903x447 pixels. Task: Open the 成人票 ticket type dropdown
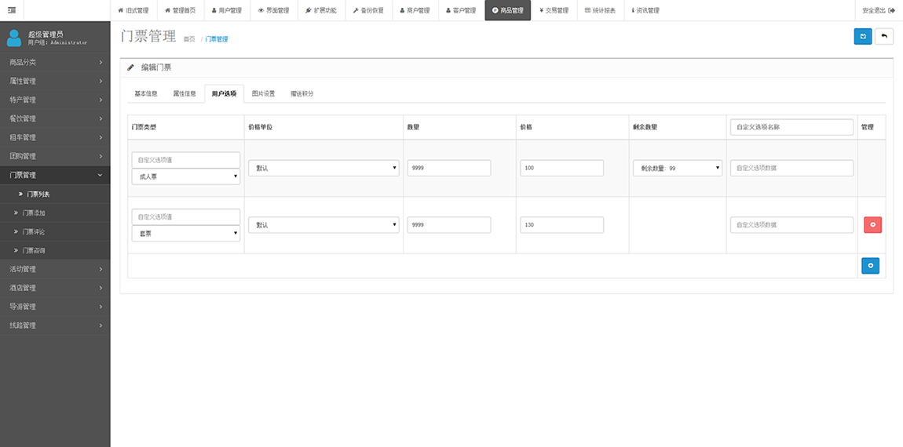point(186,176)
